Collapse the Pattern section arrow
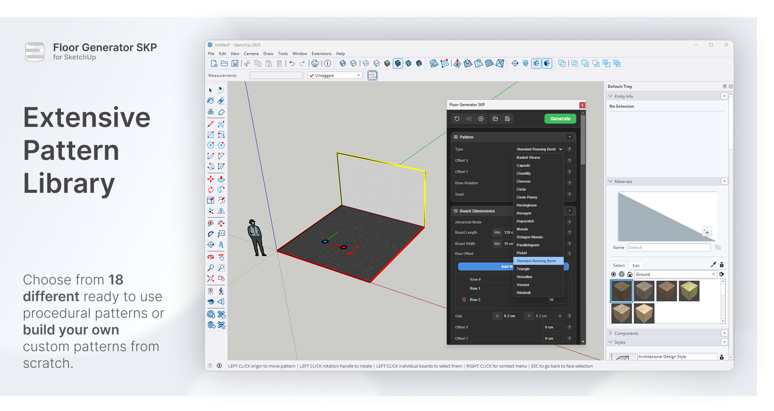The height and width of the screenshot is (411, 774). pos(570,137)
